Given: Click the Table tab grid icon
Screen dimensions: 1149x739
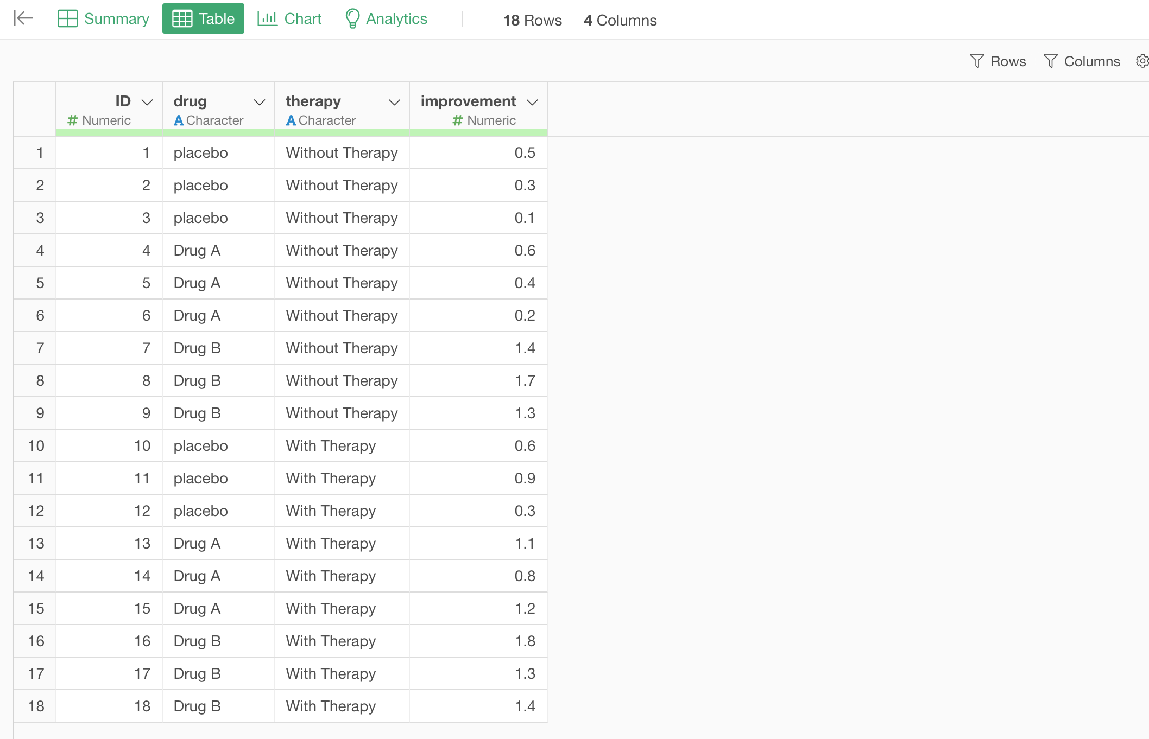Looking at the screenshot, I should [x=182, y=18].
